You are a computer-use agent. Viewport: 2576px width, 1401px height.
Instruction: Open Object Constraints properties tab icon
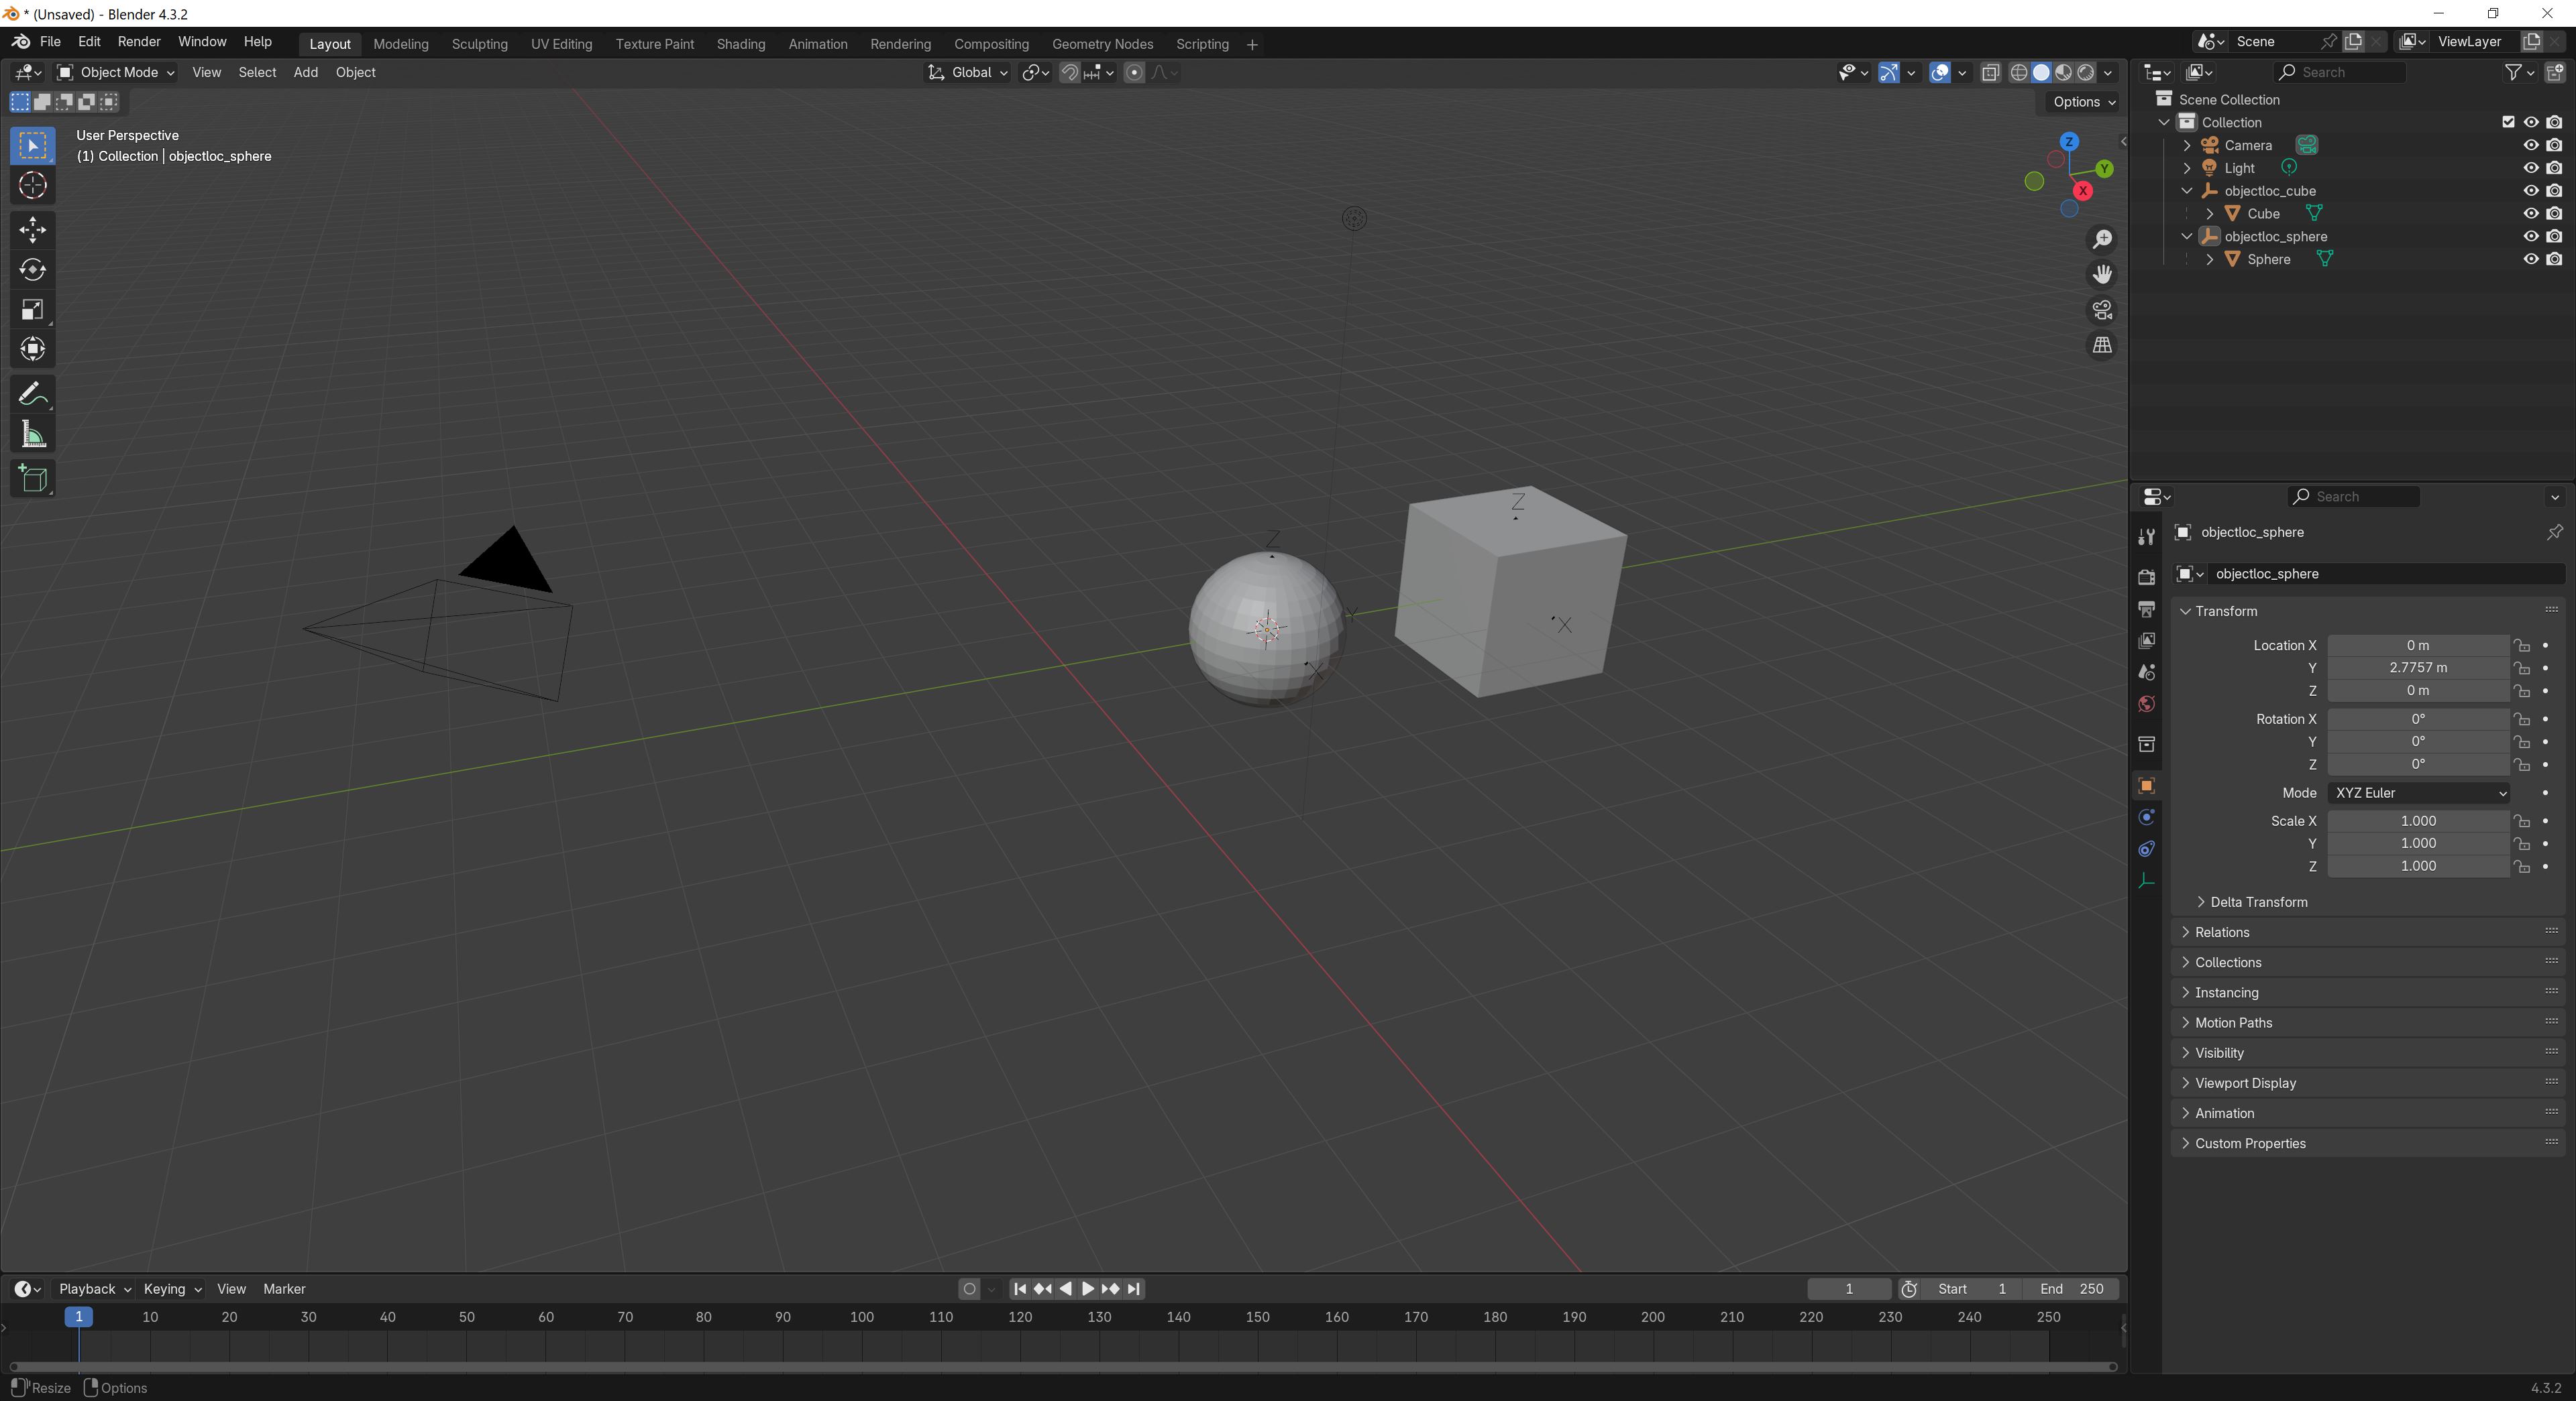(x=2146, y=849)
